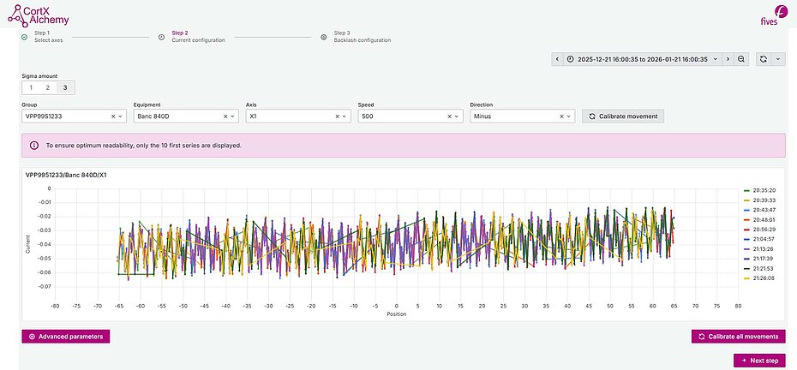Click the Calibrate movement button

[622, 116]
